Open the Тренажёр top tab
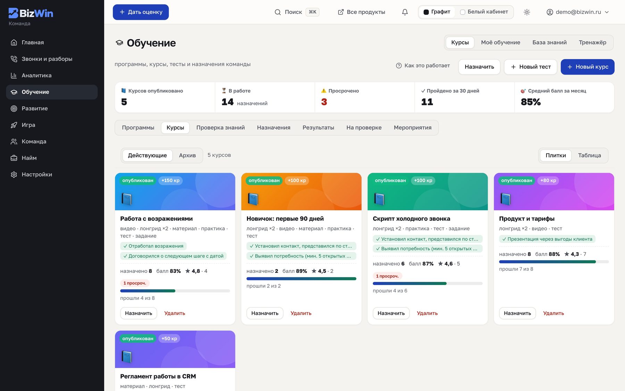This screenshot has height=391, width=625. [593, 42]
